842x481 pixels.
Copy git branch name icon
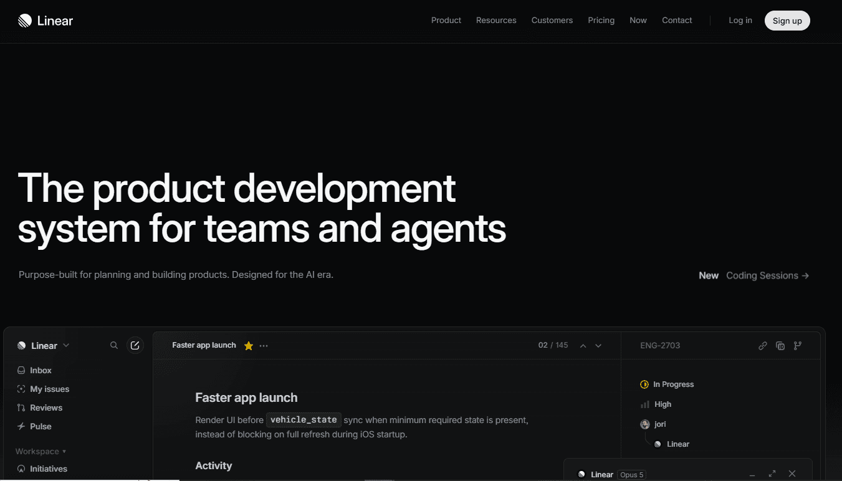[x=798, y=346]
